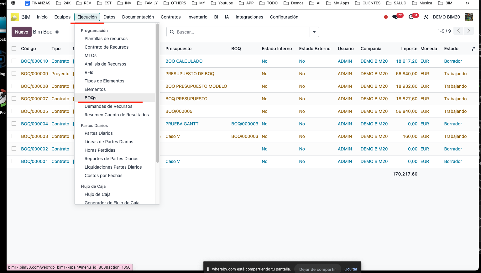Select BOQs from the Ejecución menu
The width and height of the screenshot is (481, 273).
coord(91,98)
